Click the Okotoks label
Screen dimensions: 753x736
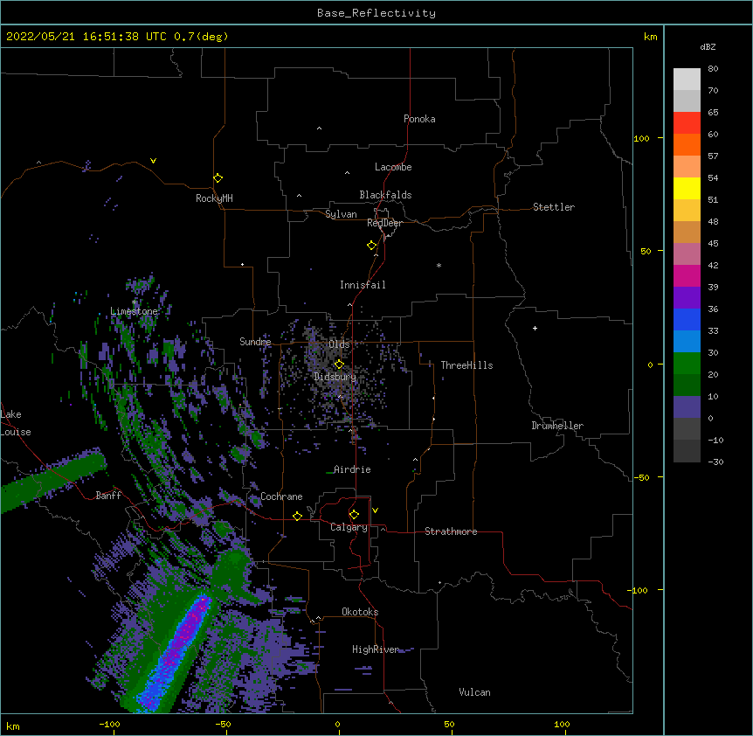[360, 612]
